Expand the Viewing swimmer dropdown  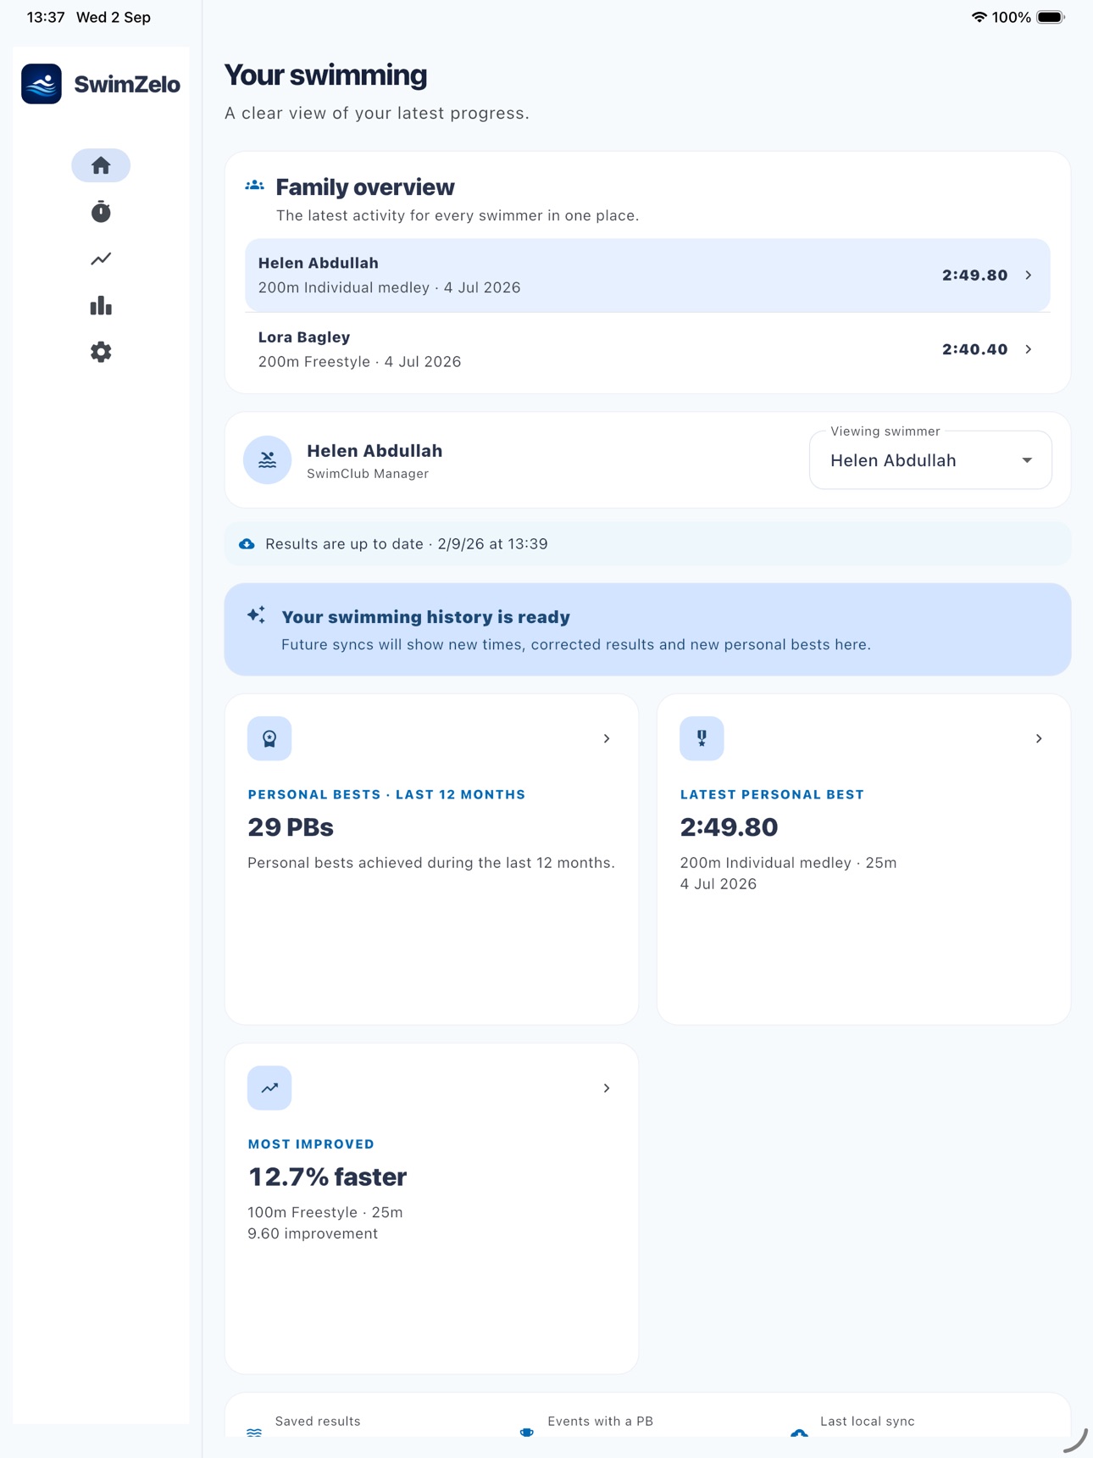930,460
